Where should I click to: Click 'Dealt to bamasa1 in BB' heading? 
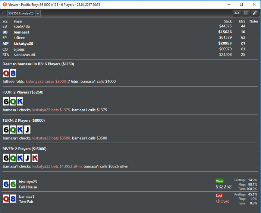(38, 64)
